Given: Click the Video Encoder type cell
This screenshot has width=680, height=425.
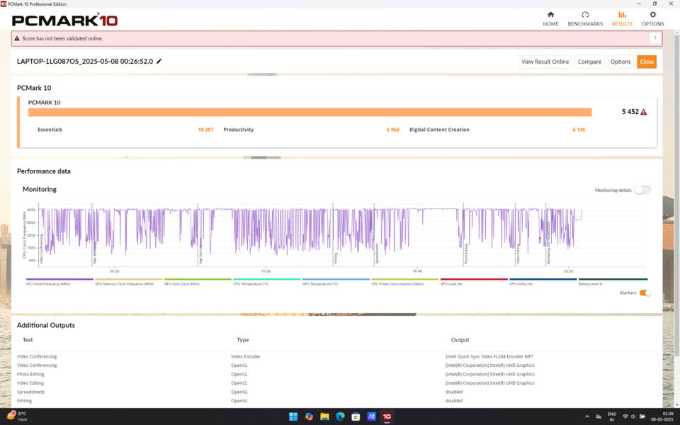Looking at the screenshot, I should point(246,356).
